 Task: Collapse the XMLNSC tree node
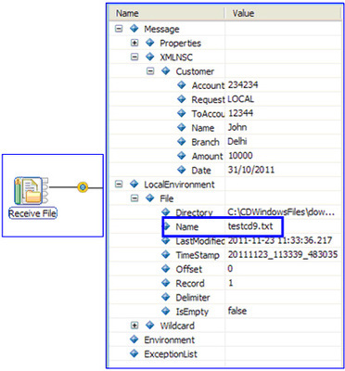[x=134, y=58]
